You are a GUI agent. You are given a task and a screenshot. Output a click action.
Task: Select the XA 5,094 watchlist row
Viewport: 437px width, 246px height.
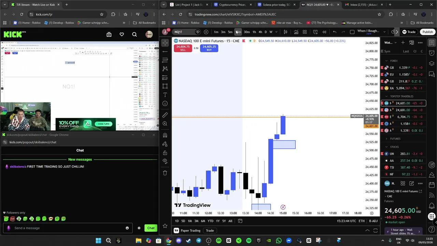click(x=404, y=88)
